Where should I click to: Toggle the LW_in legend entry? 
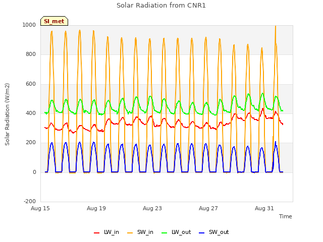coord(106,232)
